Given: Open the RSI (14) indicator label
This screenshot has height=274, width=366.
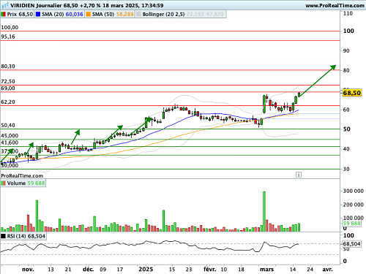Looking at the screenshot, I should (x=17, y=236).
